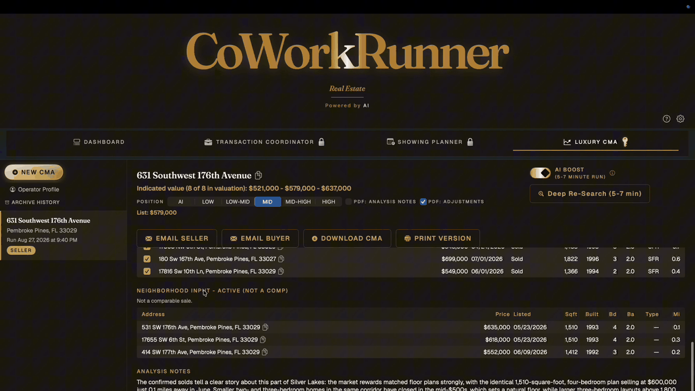Click price $635,000 cell
The height and width of the screenshot is (391, 695).
(497, 327)
